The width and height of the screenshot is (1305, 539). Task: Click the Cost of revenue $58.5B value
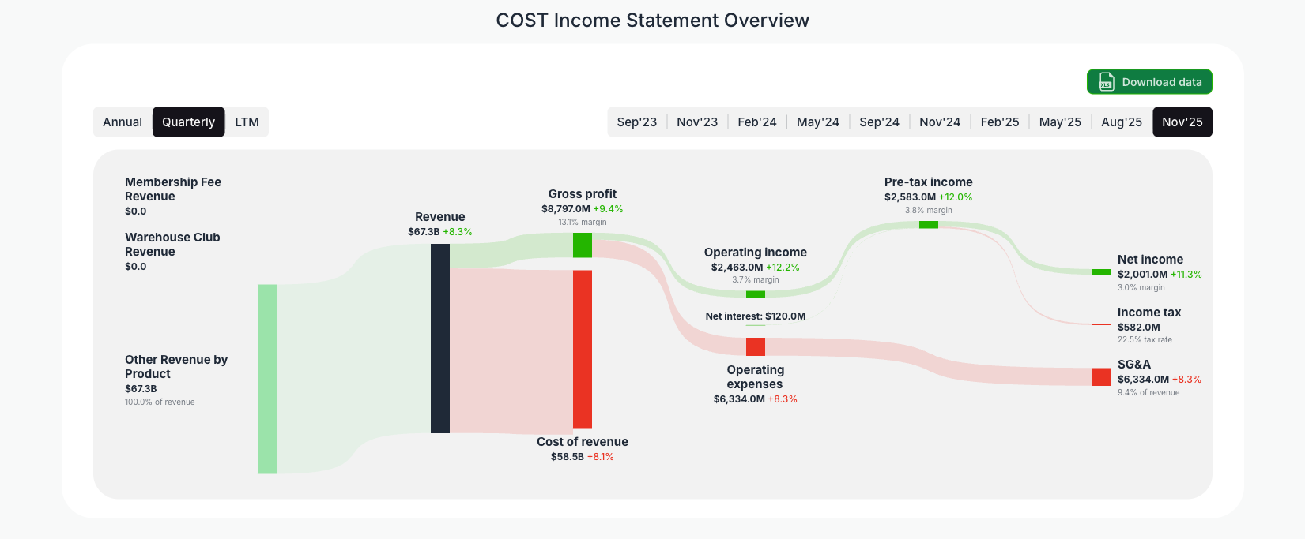[568, 457]
